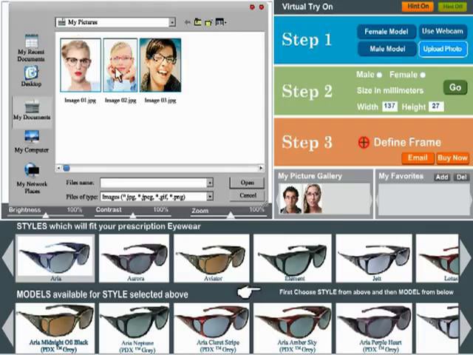Show previous styles with left arrow
Image resolution: width=473 pixels, height=355 pixels.
[7, 258]
